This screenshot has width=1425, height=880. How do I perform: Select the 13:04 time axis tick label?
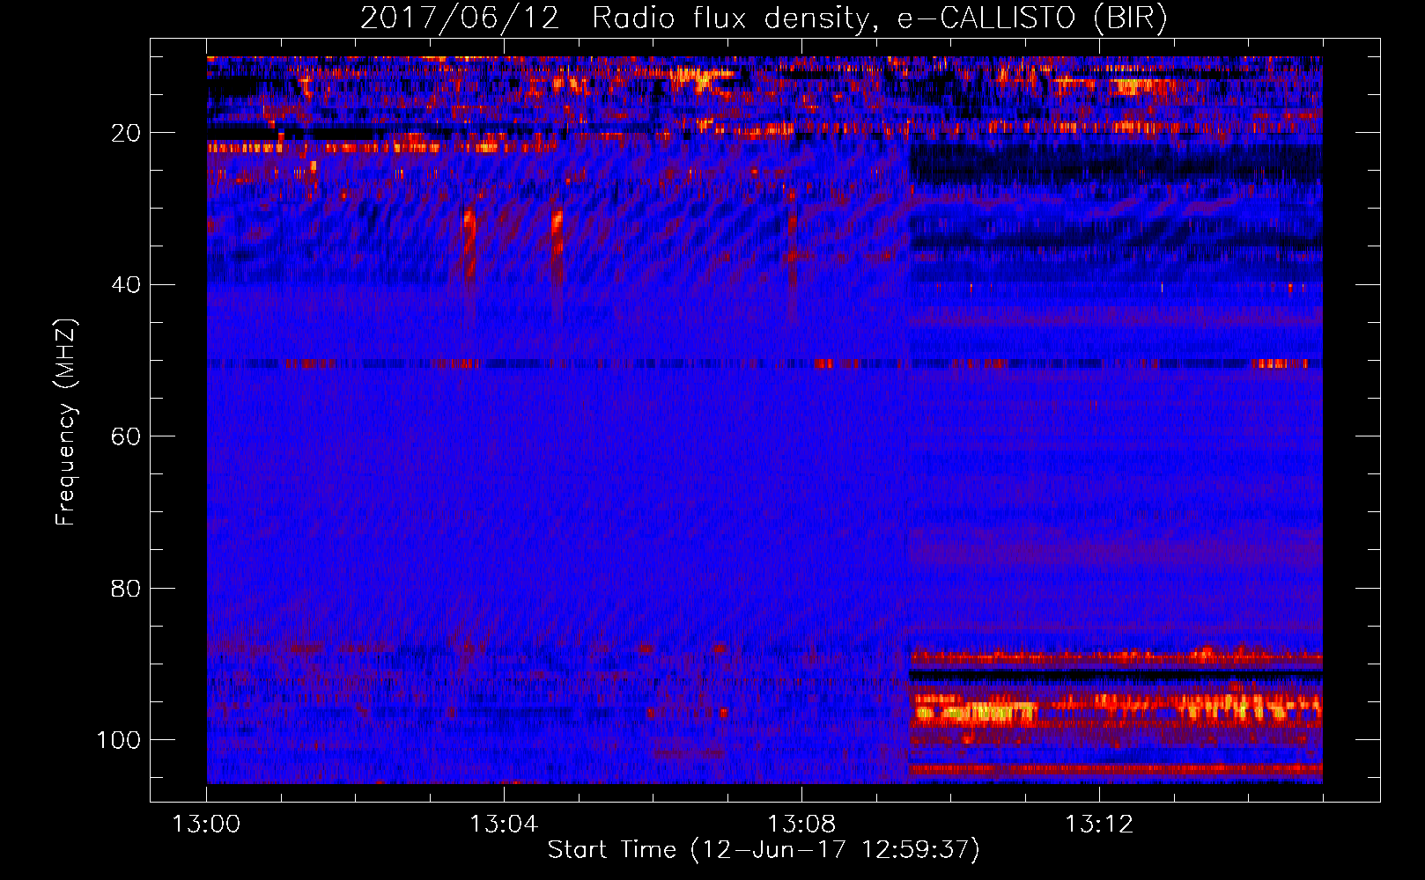point(504,825)
